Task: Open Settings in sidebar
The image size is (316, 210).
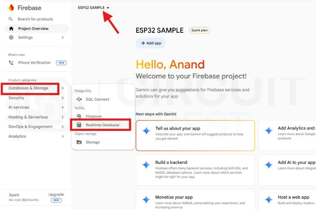Action: 25,37
